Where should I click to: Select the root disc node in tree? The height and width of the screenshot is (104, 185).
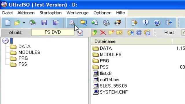point(5,41)
